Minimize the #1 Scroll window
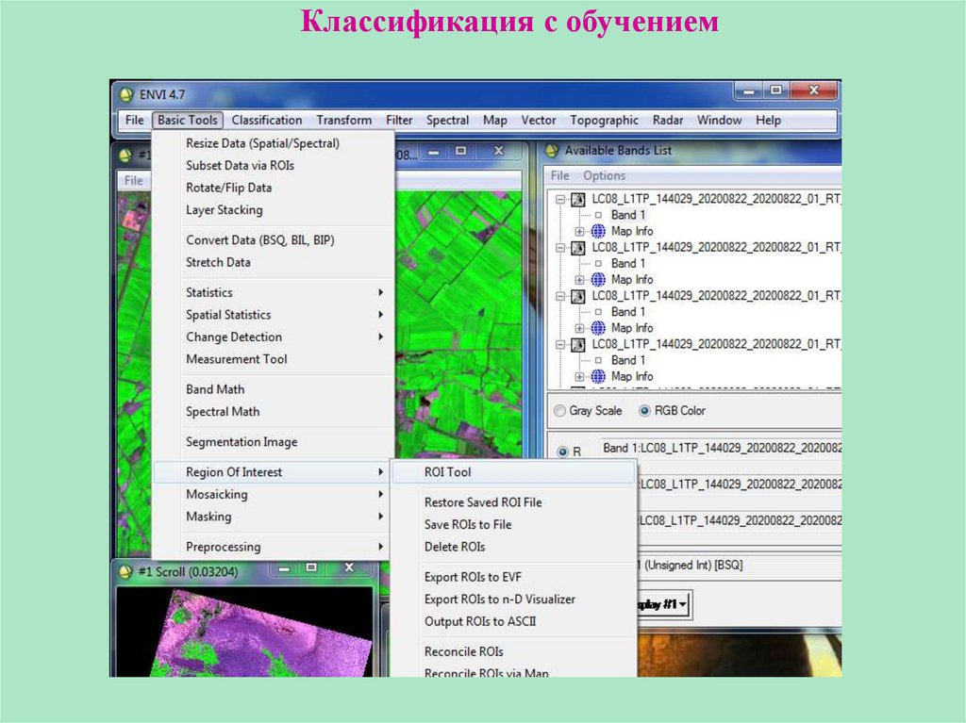Image resolution: width=966 pixels, height=723 pixels. 284,568
